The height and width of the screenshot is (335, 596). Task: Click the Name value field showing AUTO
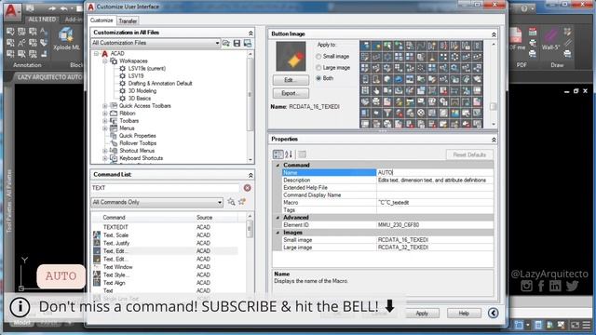[435, 172]
